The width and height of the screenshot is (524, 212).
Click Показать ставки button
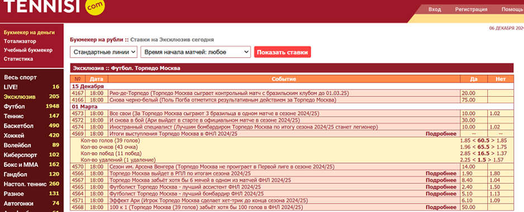[282, 52]
